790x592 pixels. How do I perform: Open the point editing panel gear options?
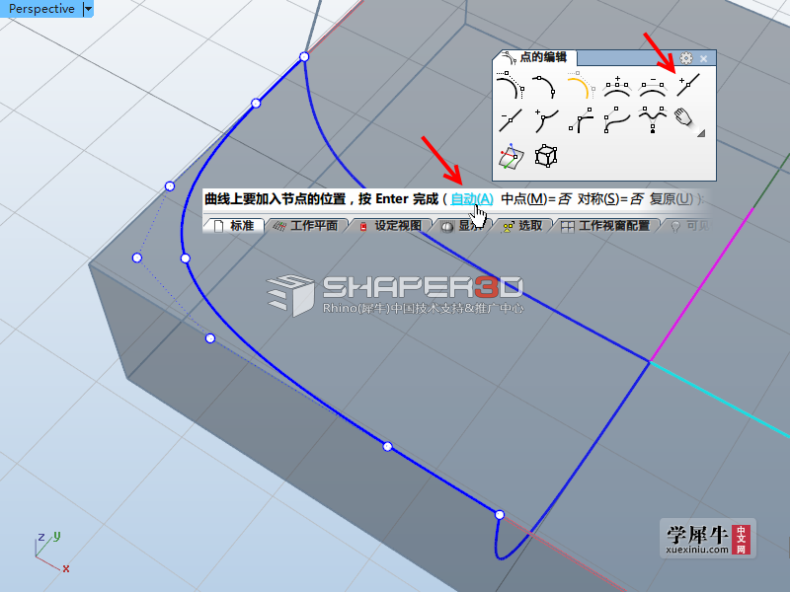[685, 58]
